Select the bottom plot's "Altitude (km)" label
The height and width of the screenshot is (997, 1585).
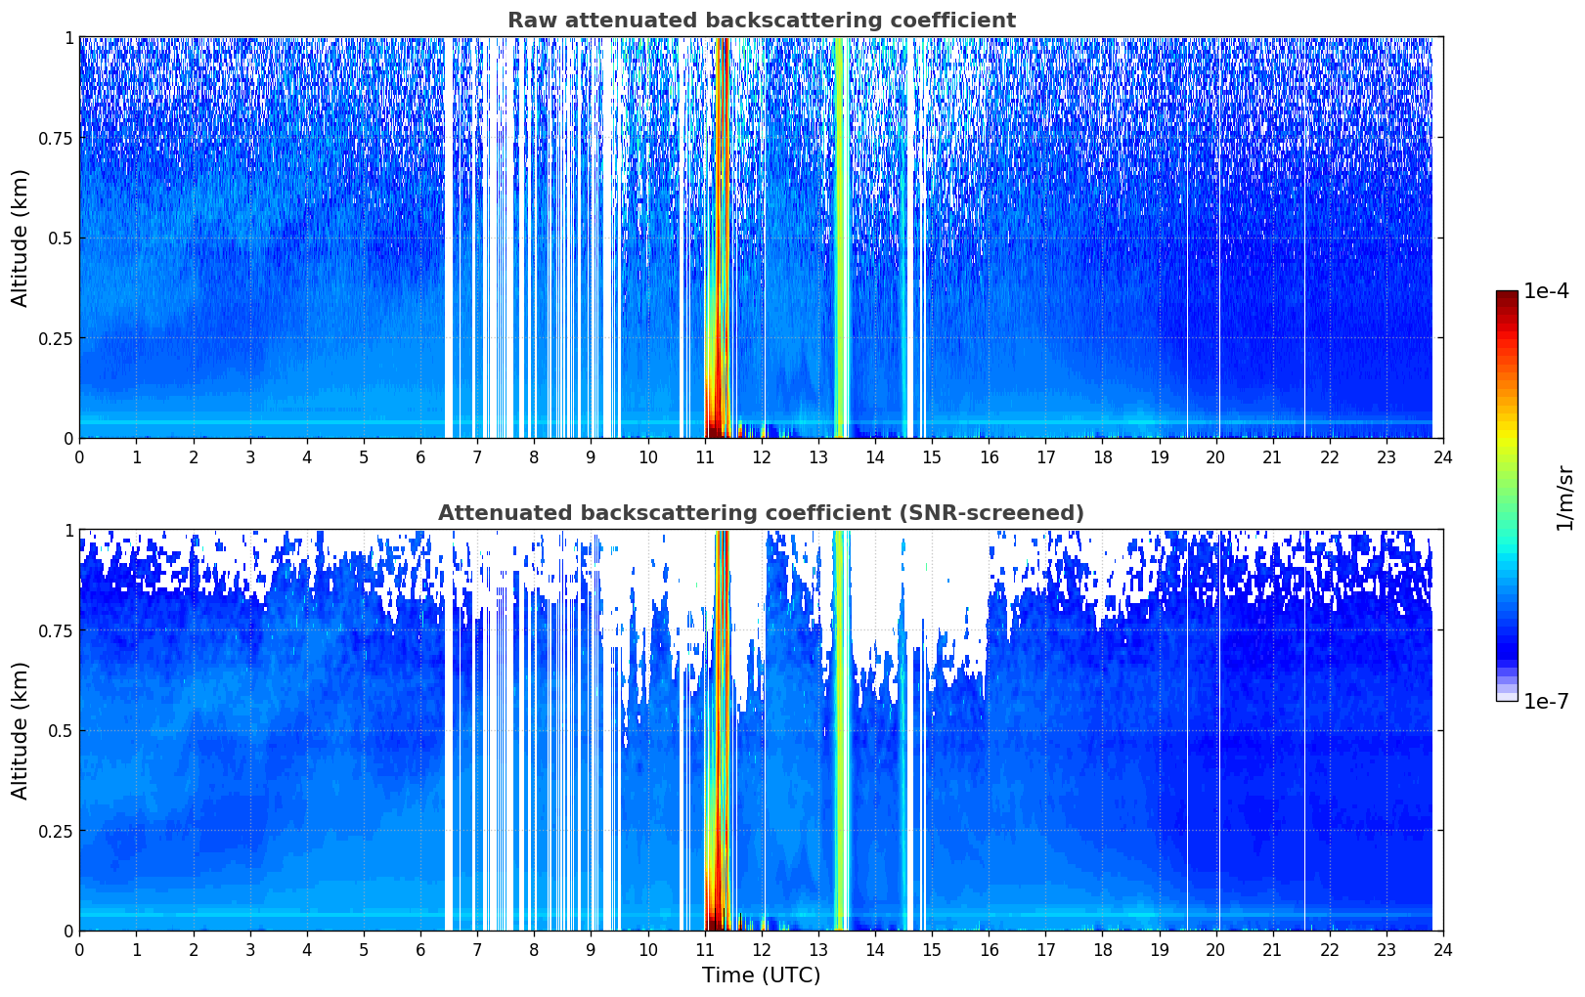click(21, 730)
